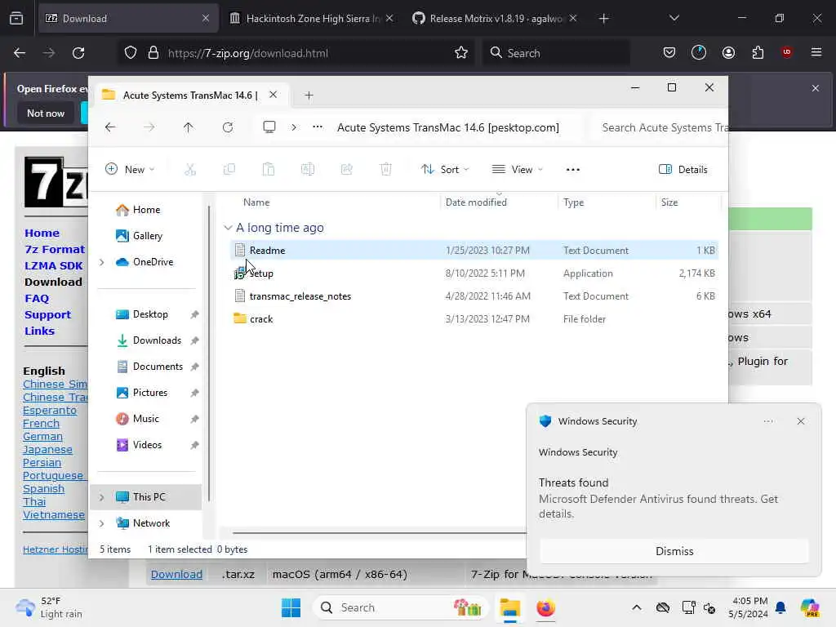The image size is (836, 627).
Task: Open Firefox View icon at top-left
Action: pos(16,18)
